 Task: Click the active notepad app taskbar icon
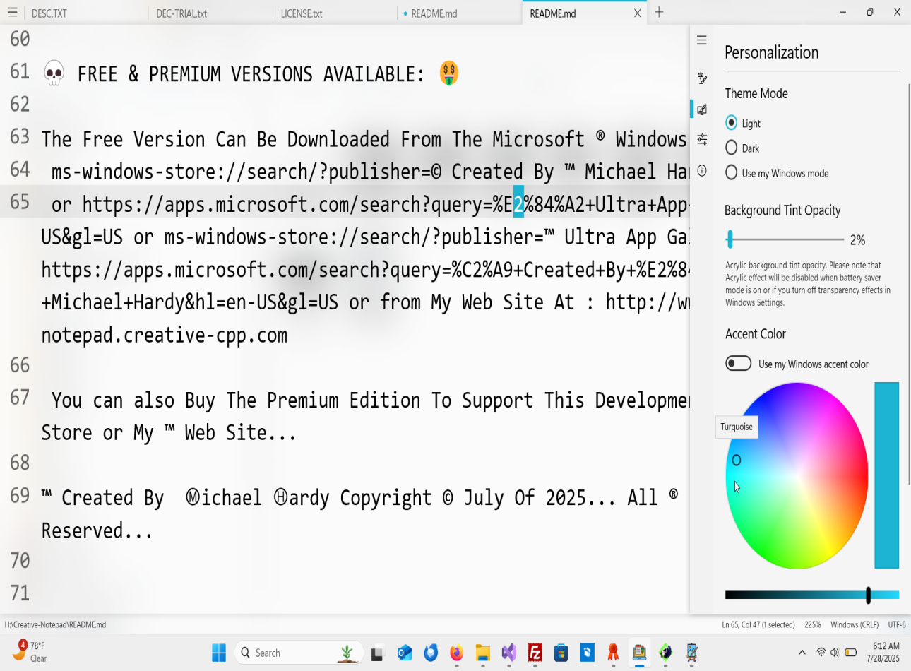[640, 653]
